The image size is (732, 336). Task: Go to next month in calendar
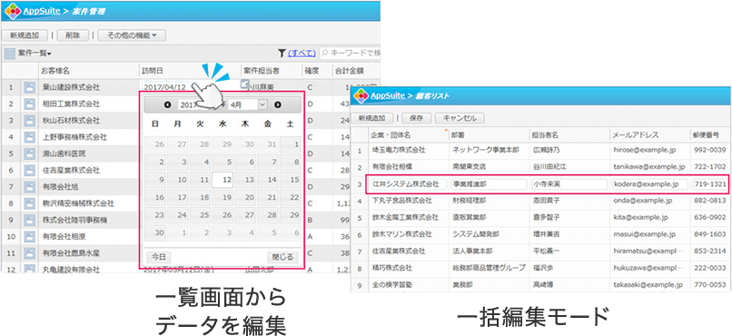tap(278, 105)
